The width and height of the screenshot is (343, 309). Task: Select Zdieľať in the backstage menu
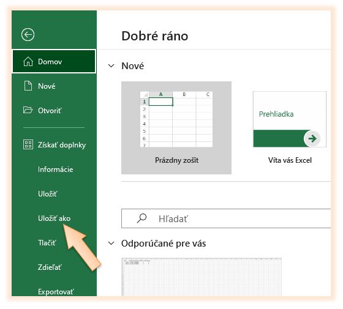[x=50, y=267]
